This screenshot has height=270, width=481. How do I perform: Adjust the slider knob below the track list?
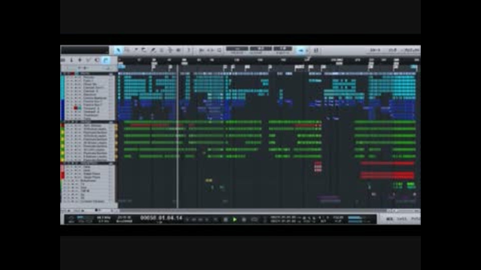pos(96,210)
